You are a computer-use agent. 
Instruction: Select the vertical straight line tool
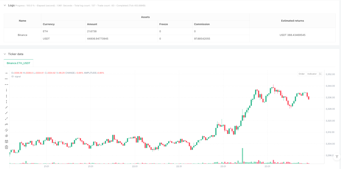(7, 90)
